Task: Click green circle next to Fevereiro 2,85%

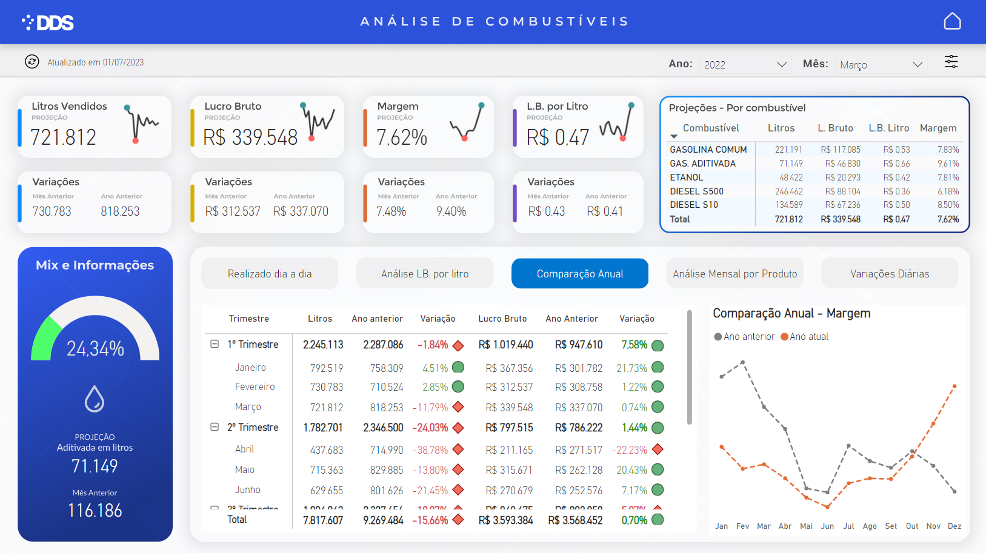Action: (x=458, y=387)
